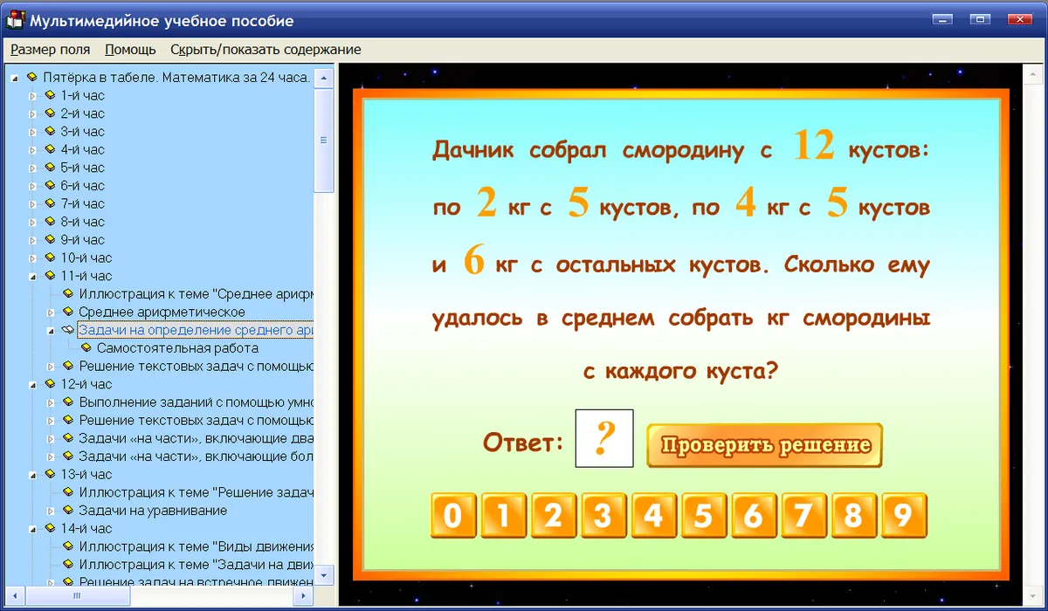Click number tile 3

click(x=603, y=516)
